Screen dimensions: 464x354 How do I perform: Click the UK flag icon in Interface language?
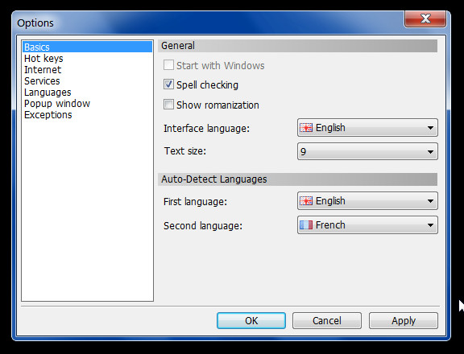306,128
